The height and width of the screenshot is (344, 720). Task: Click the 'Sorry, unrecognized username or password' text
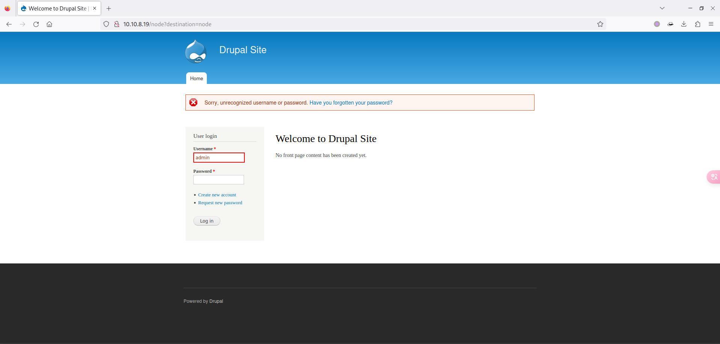point(256,103)
